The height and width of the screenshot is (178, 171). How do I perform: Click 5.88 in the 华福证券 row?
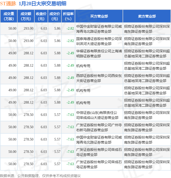pos(57,53)
